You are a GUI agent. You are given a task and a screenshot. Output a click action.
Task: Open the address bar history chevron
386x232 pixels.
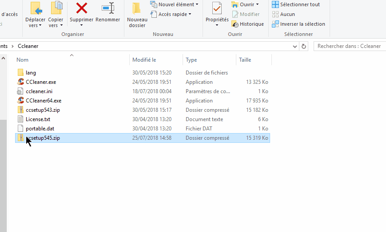coord(294,47)
